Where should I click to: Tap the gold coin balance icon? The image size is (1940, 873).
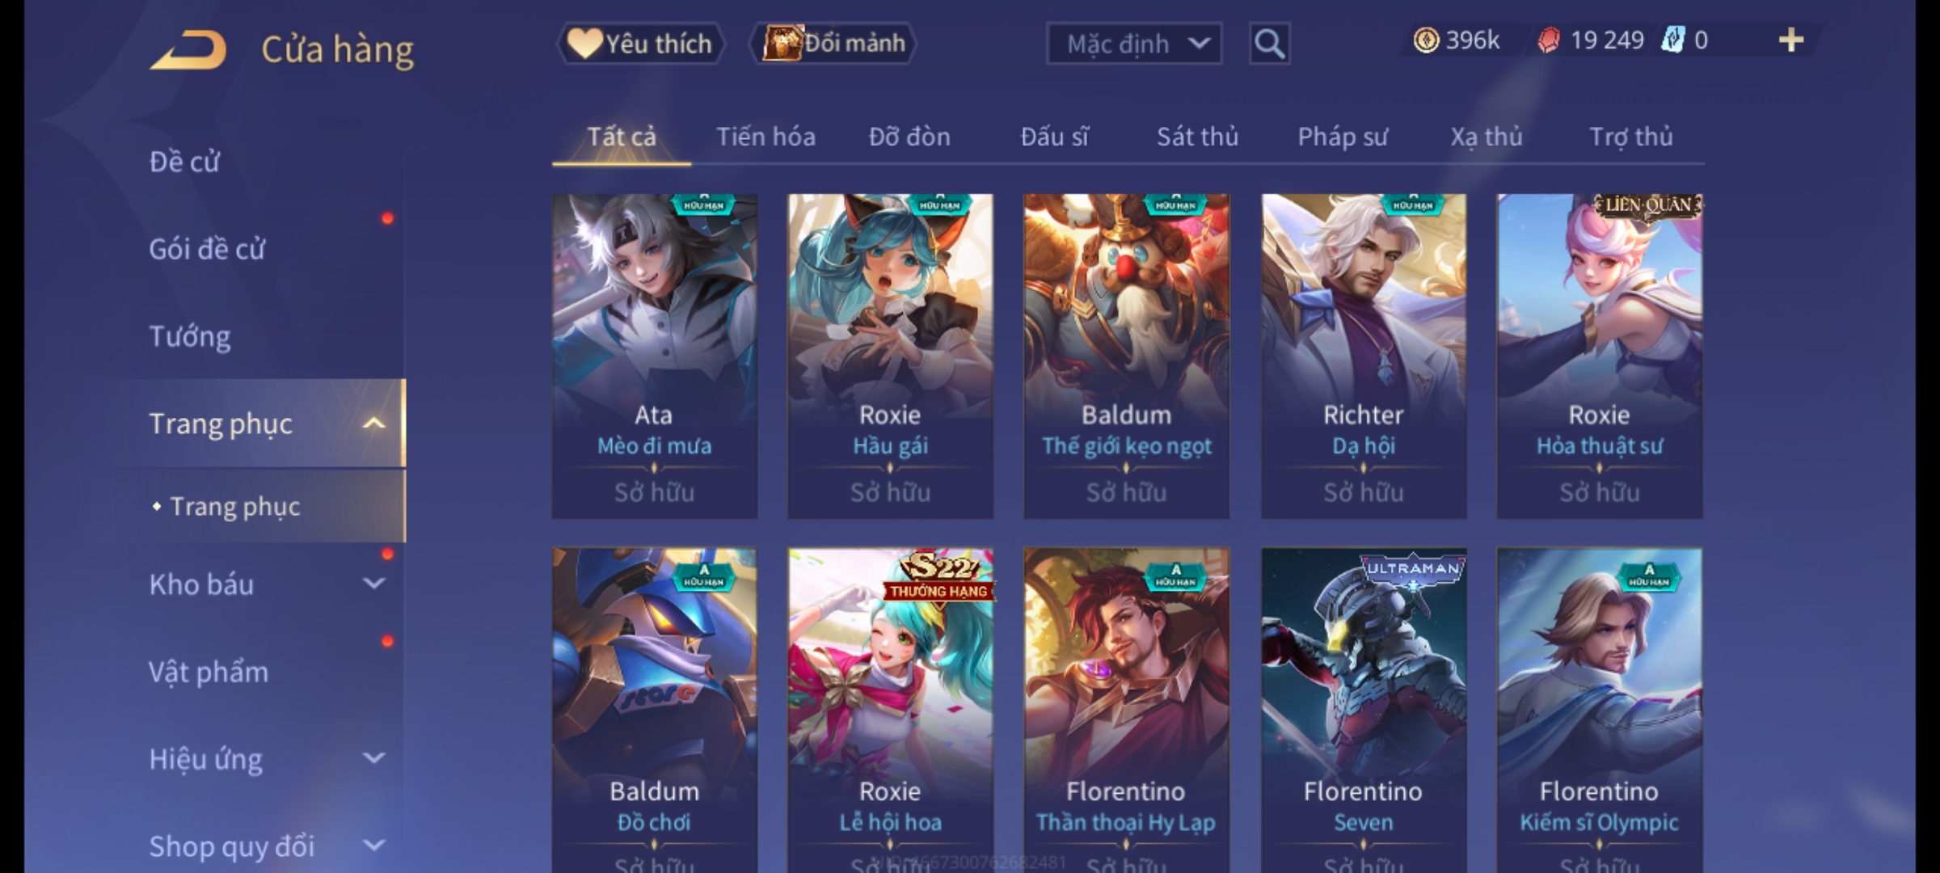(x=1426, y=40)
